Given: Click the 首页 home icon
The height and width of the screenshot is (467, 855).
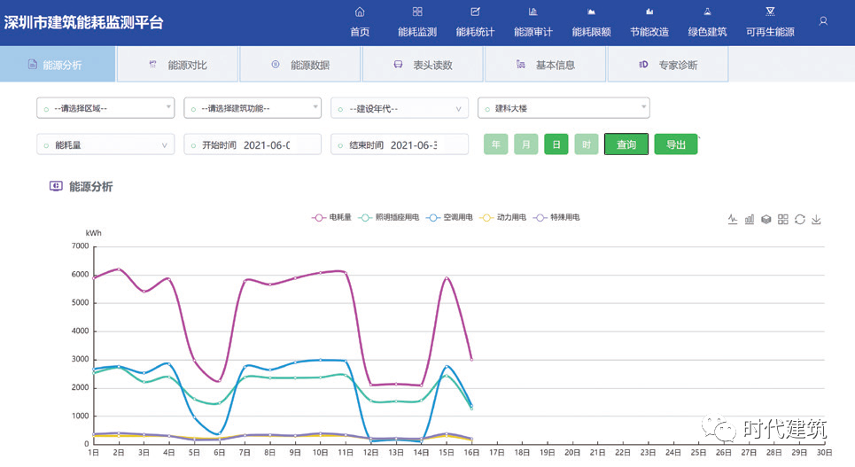Looking at the screenshot, I should coord(360,12).
